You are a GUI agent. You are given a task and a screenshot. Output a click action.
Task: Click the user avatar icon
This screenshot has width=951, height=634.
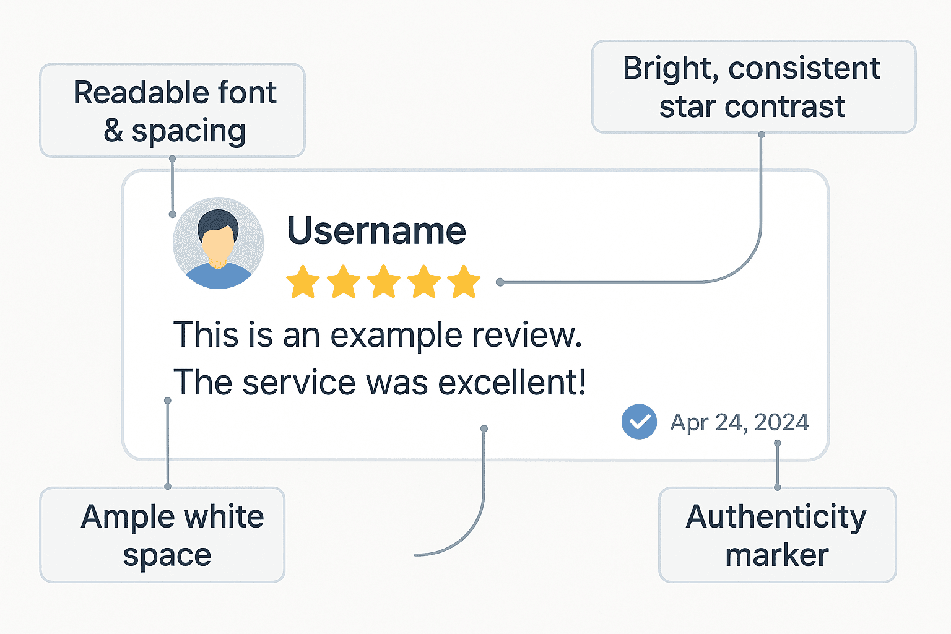pyautogui.click(x=218, y=243)
